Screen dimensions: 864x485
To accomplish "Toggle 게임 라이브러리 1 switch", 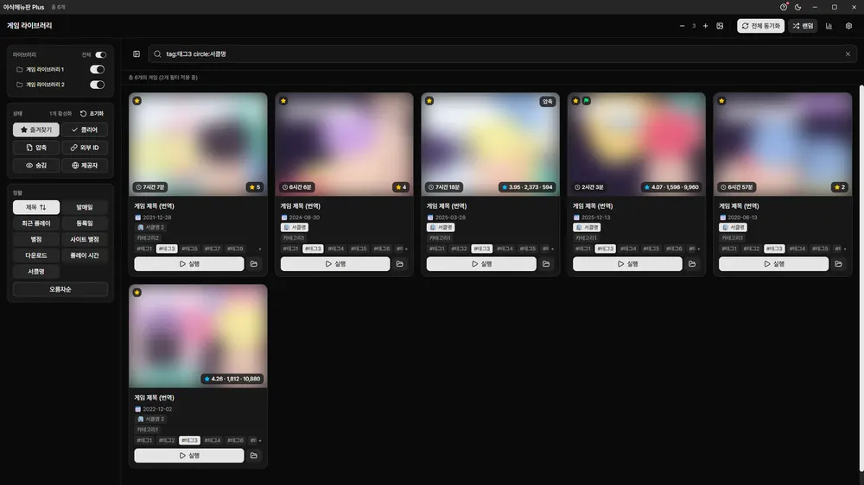I will pos(97,69).
